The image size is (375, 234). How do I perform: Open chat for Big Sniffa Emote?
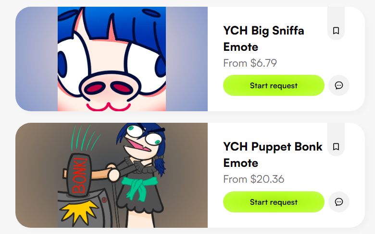338,85
